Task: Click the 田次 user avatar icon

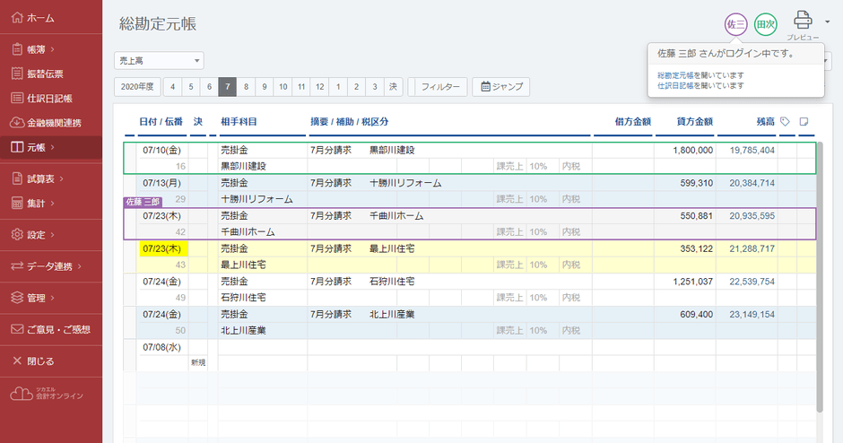Action: point(765,24)
